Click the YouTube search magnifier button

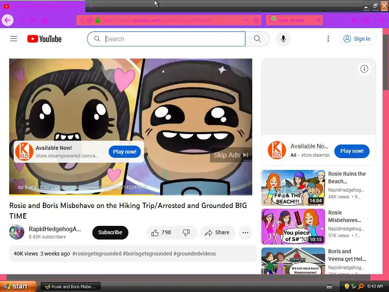257,39
